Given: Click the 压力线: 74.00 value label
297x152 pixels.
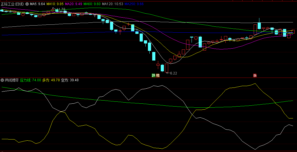Looking at the screenshot, I should tap(30, 80).
